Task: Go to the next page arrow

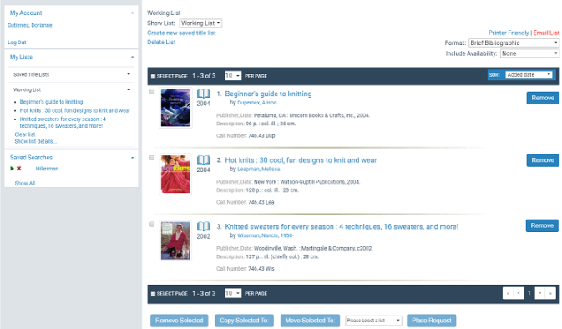Action: click(539, 293)
